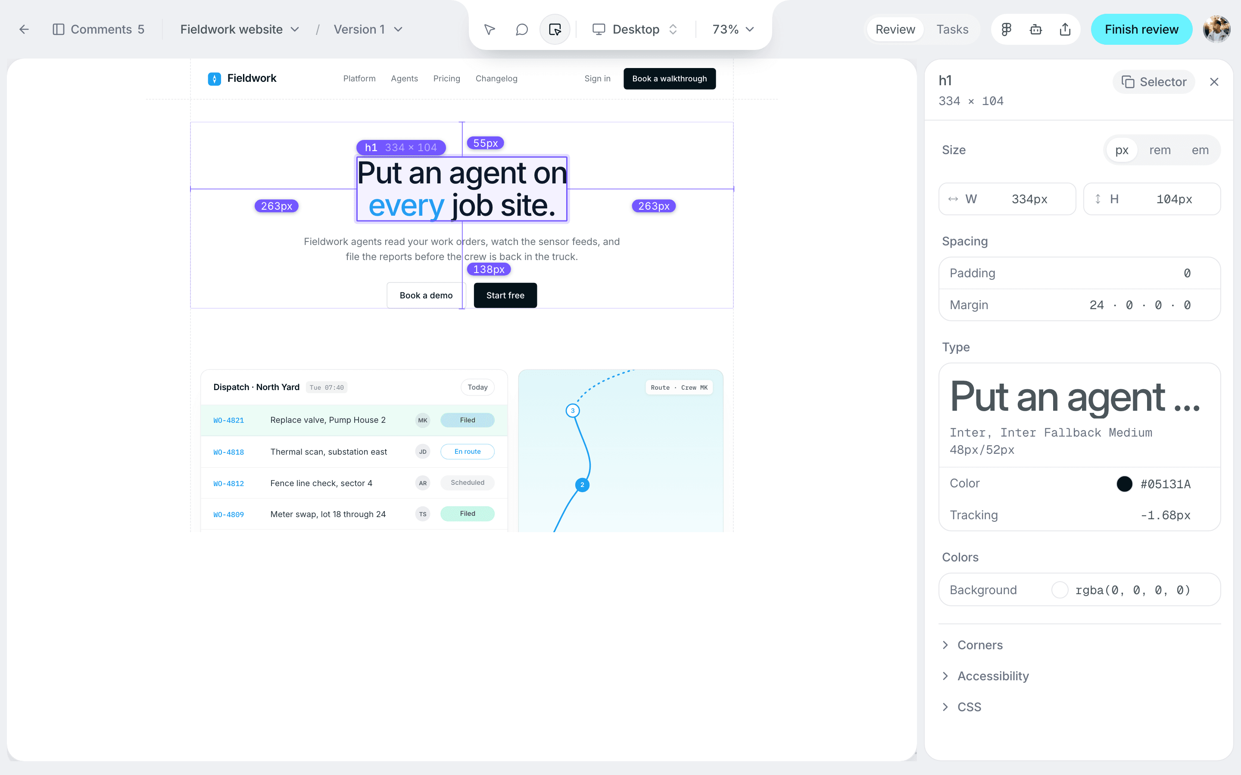
Task: Click the Today filter pill
Action: (477, 387)
